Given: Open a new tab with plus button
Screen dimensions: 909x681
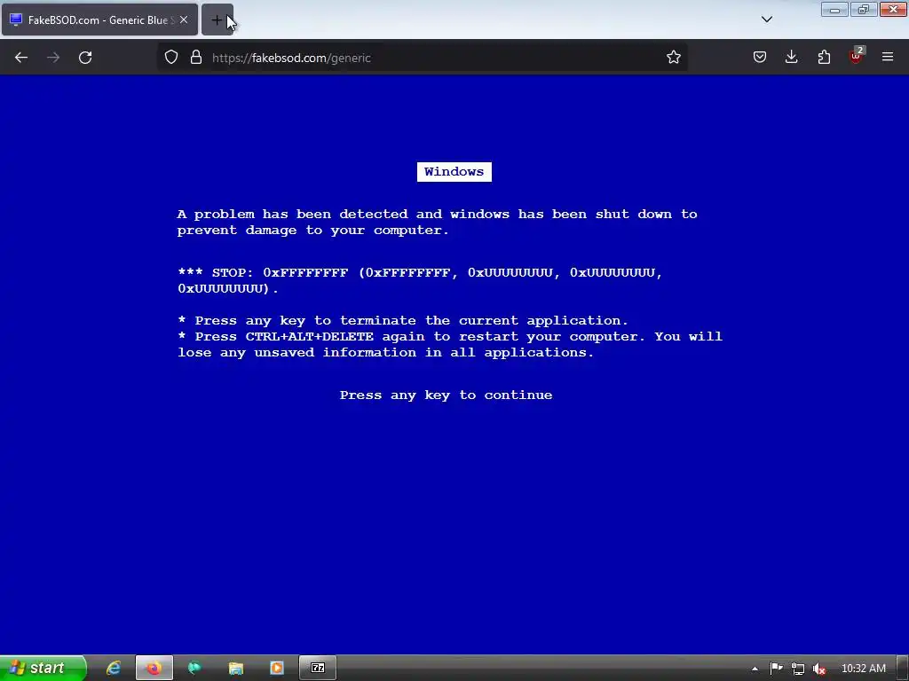Looking at the screenshot, I should click(x=217, y=20).
